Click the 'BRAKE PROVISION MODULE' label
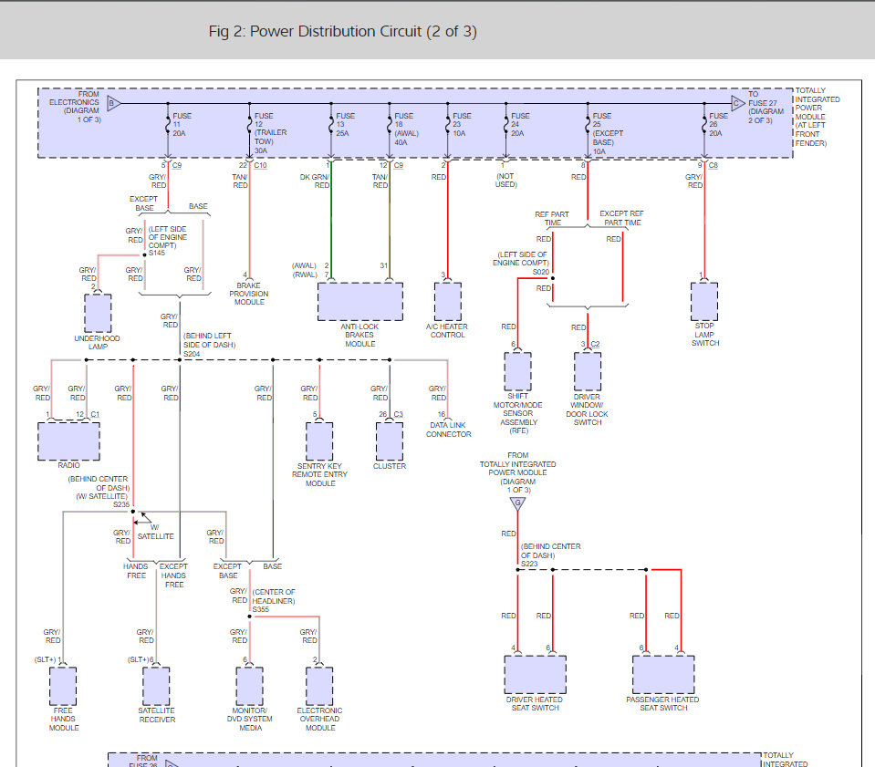This screenshot has height=767, width=875. pos(249,294)
